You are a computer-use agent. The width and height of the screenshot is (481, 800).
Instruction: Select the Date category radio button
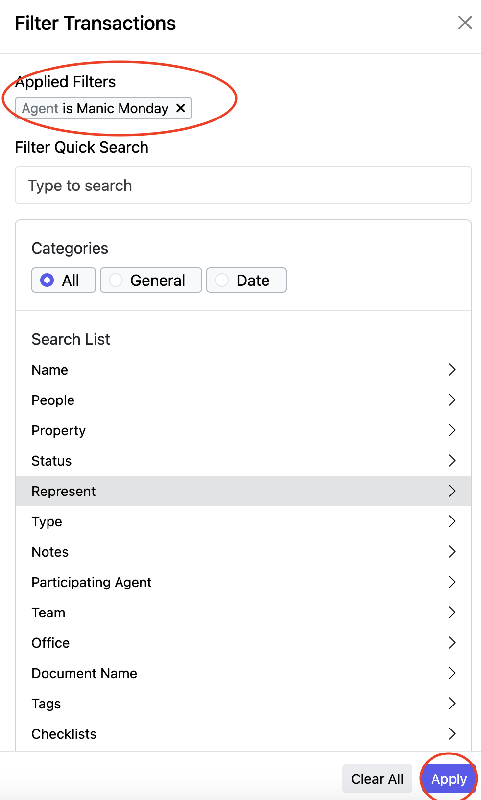[x=222, y=280]
